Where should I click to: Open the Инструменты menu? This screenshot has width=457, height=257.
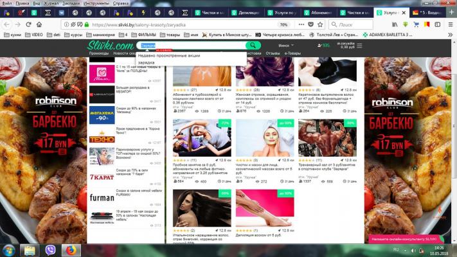[96, 3]
